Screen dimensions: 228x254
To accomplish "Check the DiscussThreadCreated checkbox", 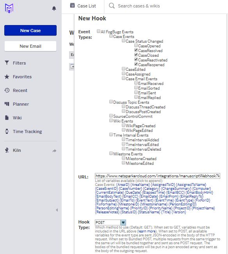I will pos(123,106).
